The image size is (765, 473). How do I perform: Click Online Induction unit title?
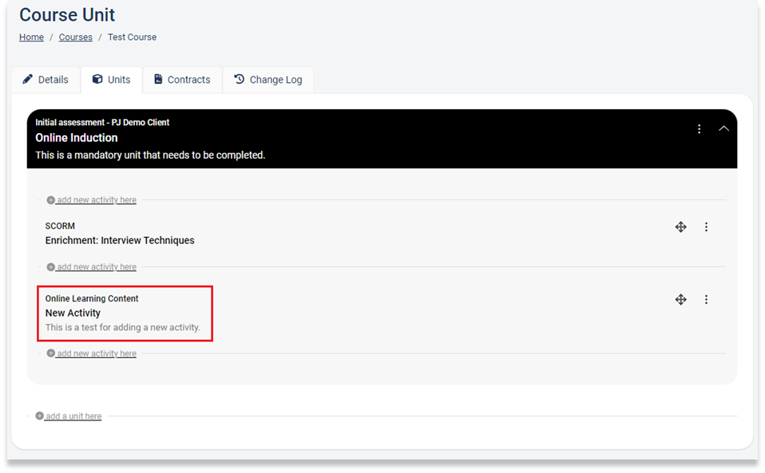pyautogui.click(x=76, y=138)
